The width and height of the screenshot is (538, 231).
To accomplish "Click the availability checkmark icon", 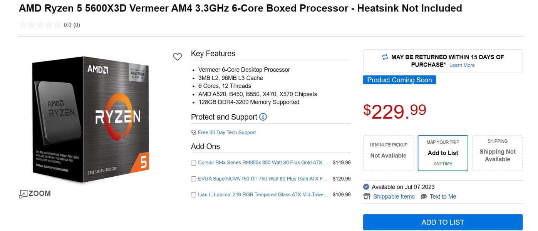I will click(366, 187).
